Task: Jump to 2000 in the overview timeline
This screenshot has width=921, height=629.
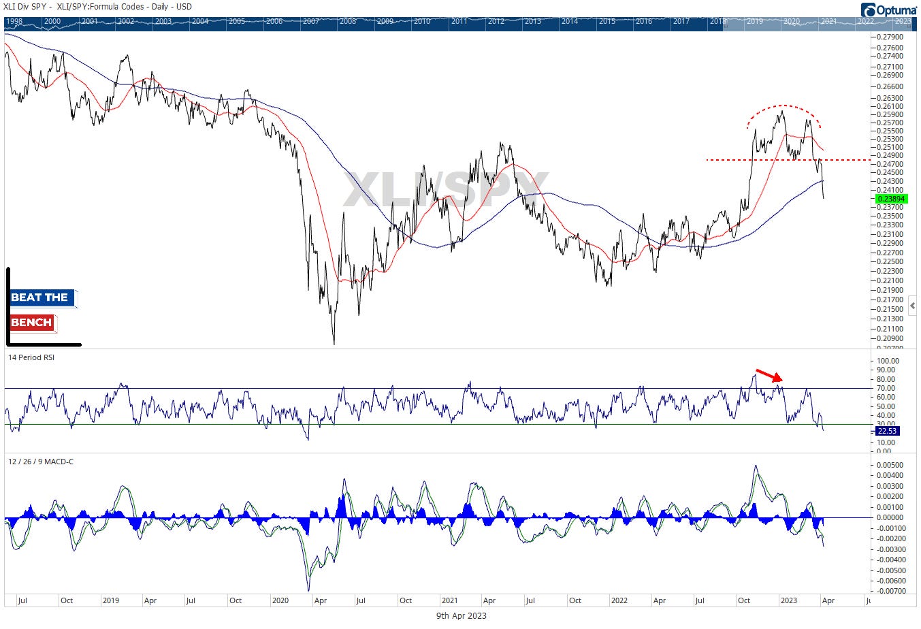Action: [52, 21]
